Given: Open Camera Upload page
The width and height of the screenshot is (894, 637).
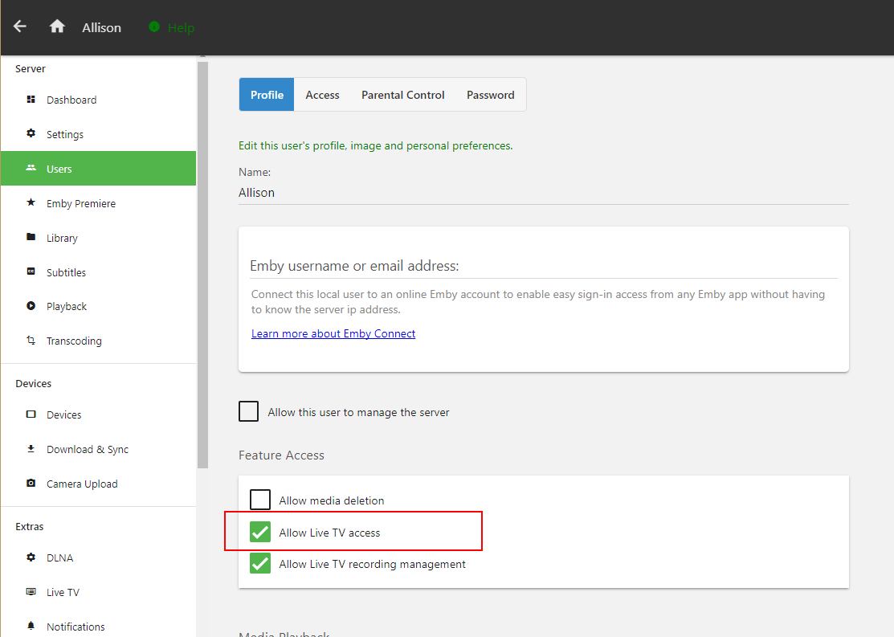Looking at the screenshot, I should (99, 484).
